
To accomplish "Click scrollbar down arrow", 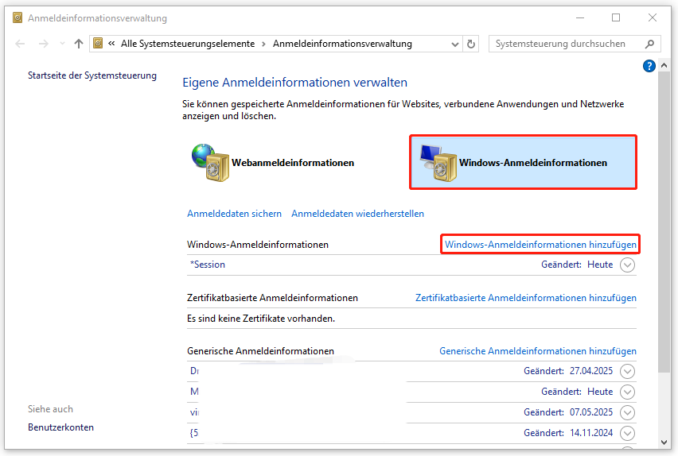I will click(x=664, y=442).
